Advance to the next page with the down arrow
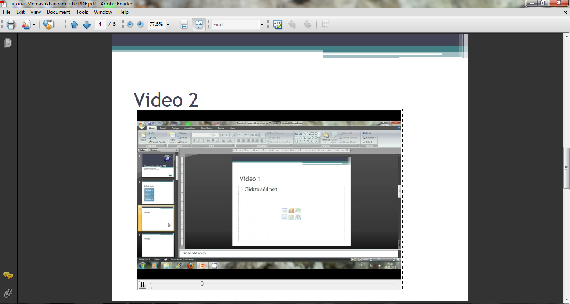The height and width of the screenshot is (304, 570). coord(86,24)
